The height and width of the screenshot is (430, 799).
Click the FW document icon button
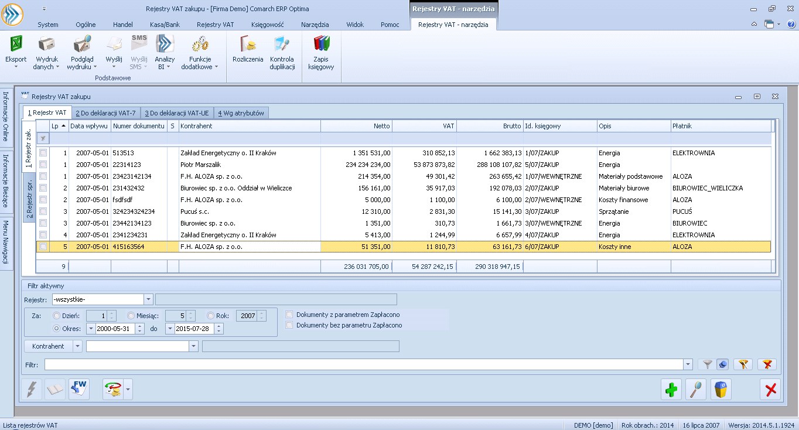point(79,389)
